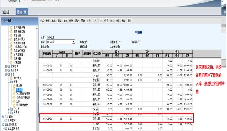Screen dimensions: 227x131
Task: Collapse the 账簿 tree node
Action: 8,82
